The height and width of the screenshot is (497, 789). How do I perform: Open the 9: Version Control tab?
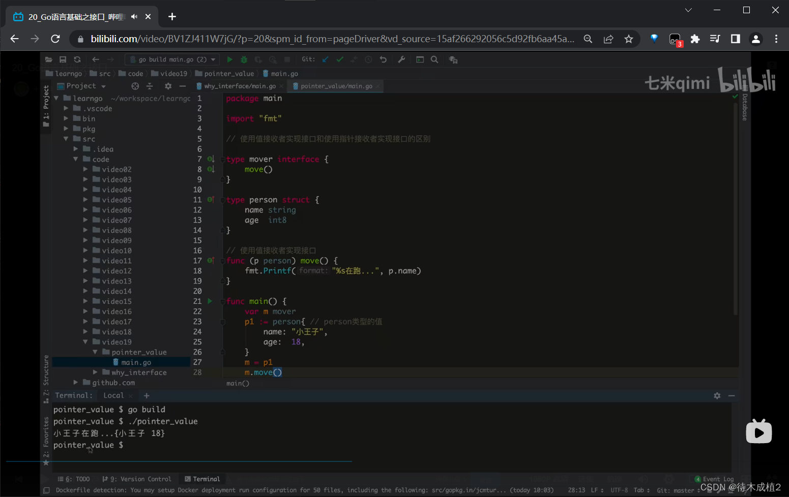click(x=136, y=479)
